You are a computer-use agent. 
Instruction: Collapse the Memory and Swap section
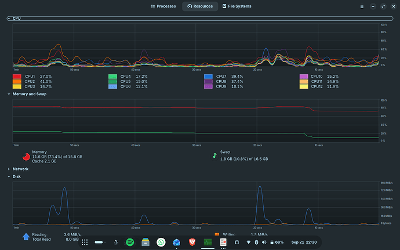9,94
